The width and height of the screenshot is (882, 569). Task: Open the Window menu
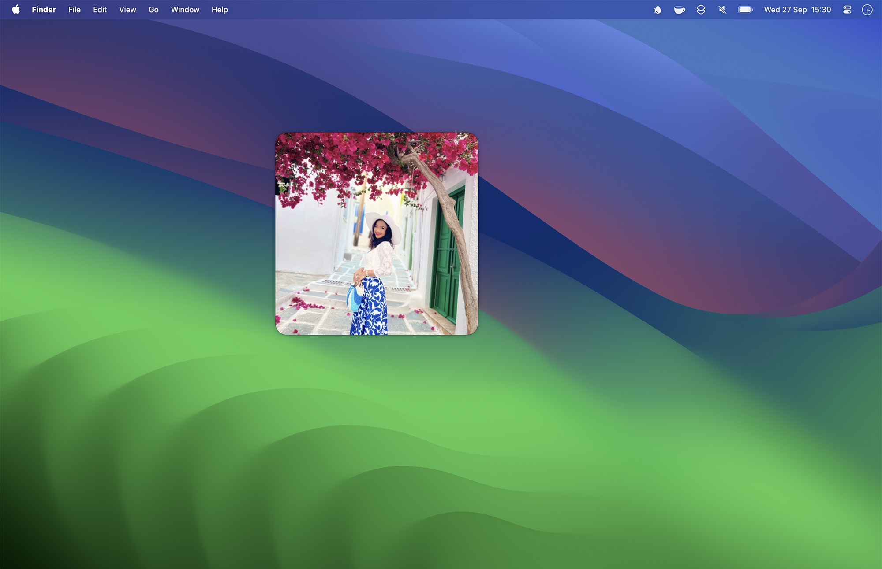click(x=185, y=10)
